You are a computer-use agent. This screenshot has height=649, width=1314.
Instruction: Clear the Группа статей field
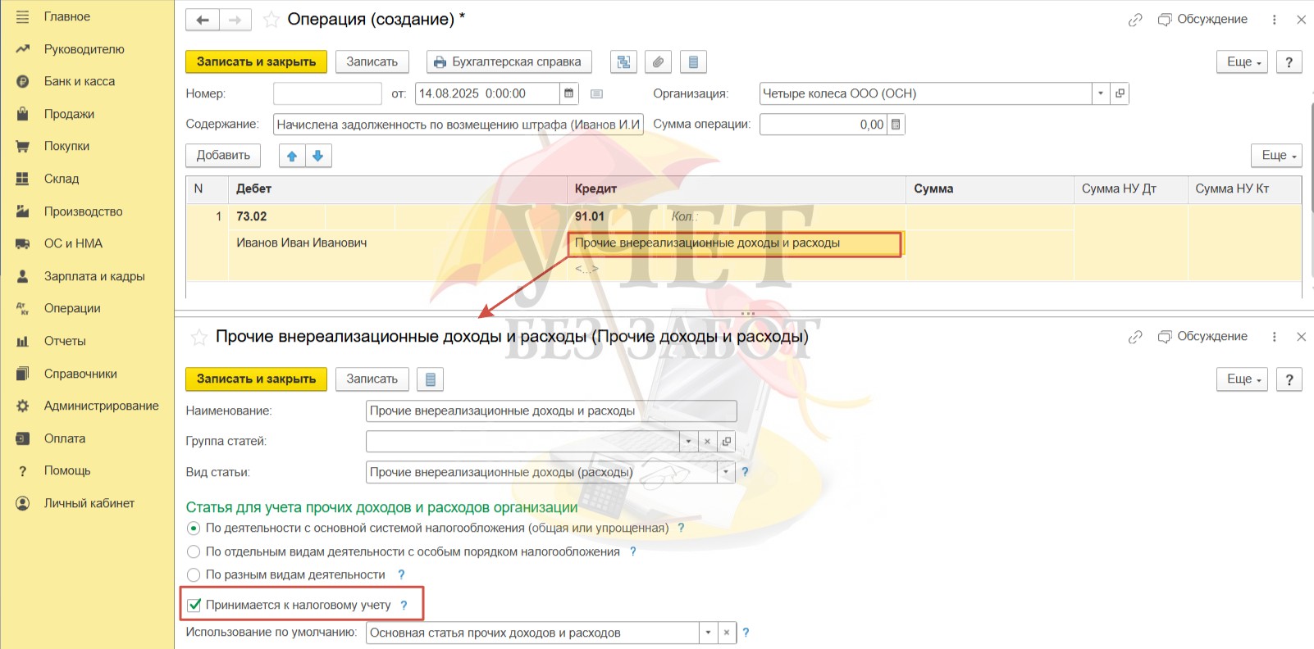click(x=707, y=441)
